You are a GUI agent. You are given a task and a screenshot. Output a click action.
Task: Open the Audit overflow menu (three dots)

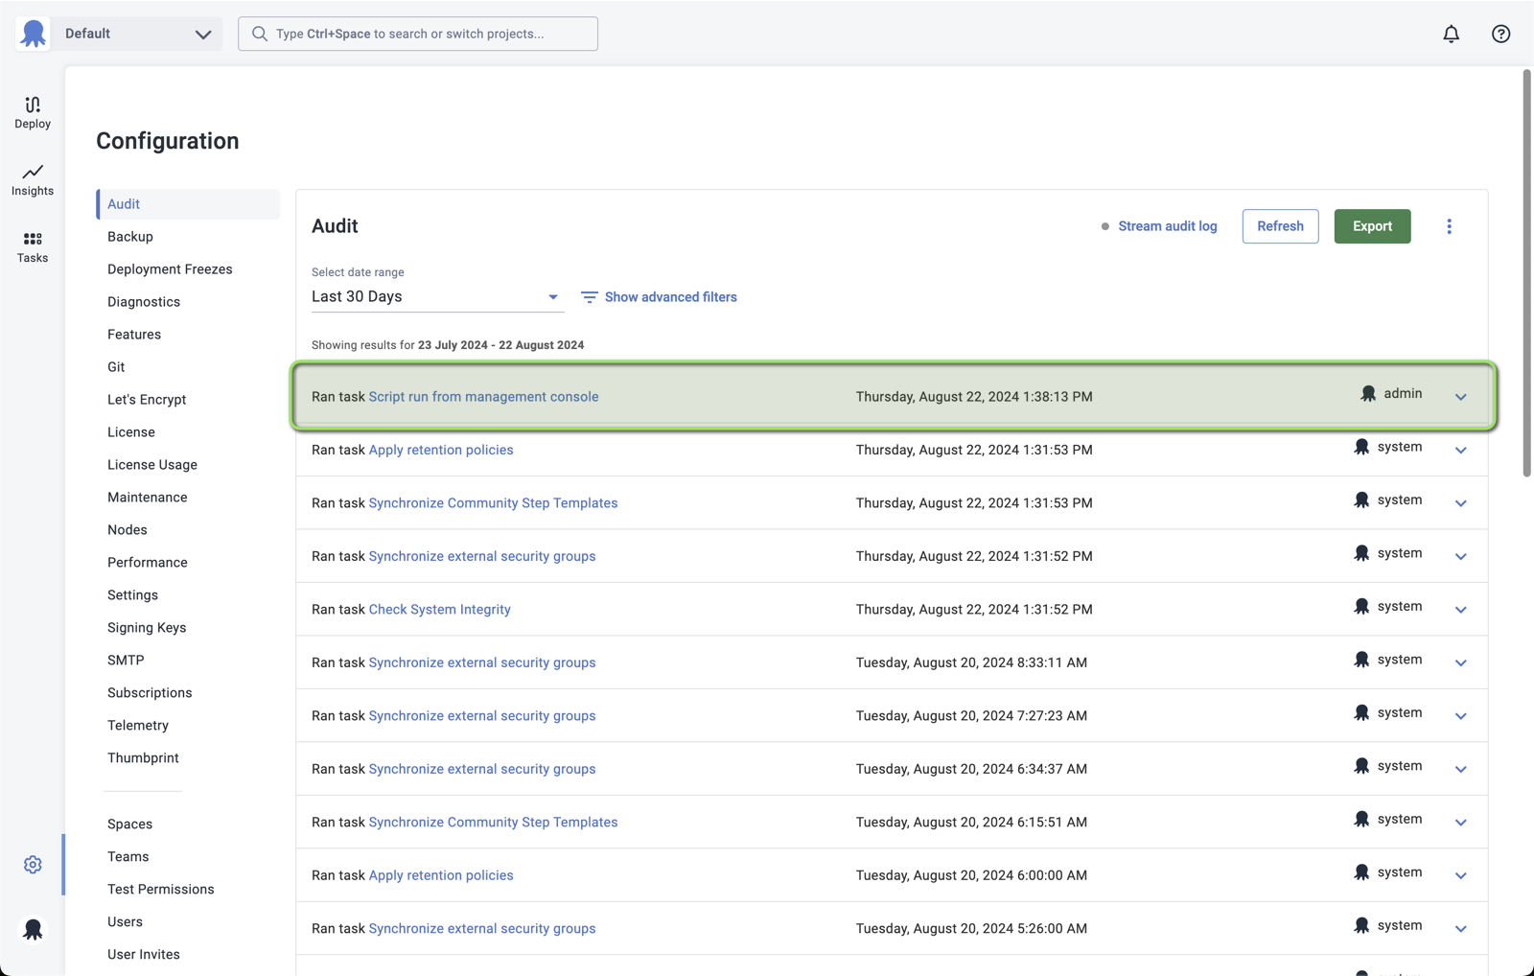tap(1449, 226)
